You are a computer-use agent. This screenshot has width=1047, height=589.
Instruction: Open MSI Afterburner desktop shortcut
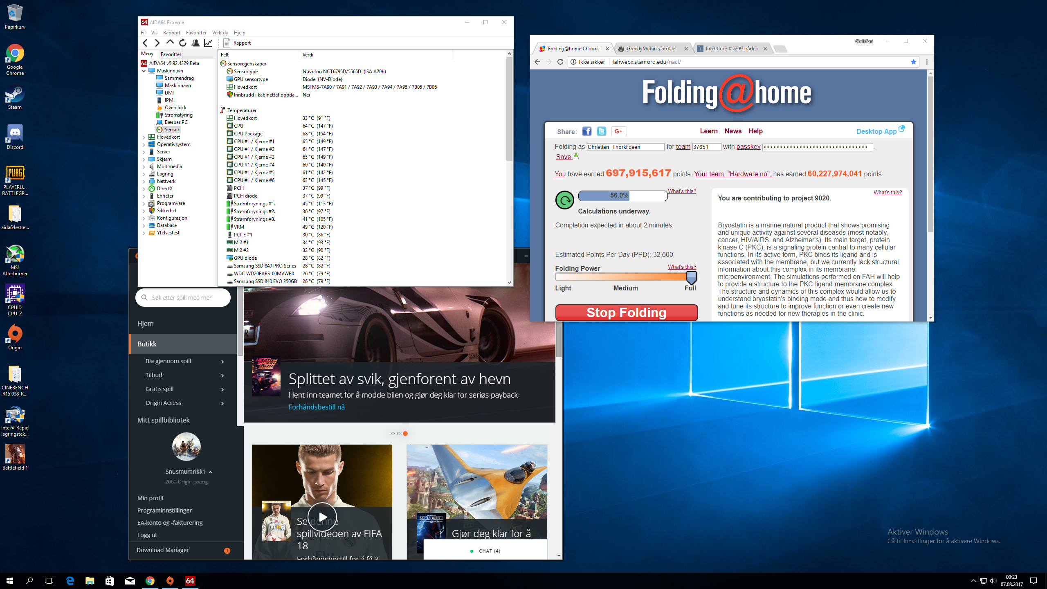tap(15, 261)
